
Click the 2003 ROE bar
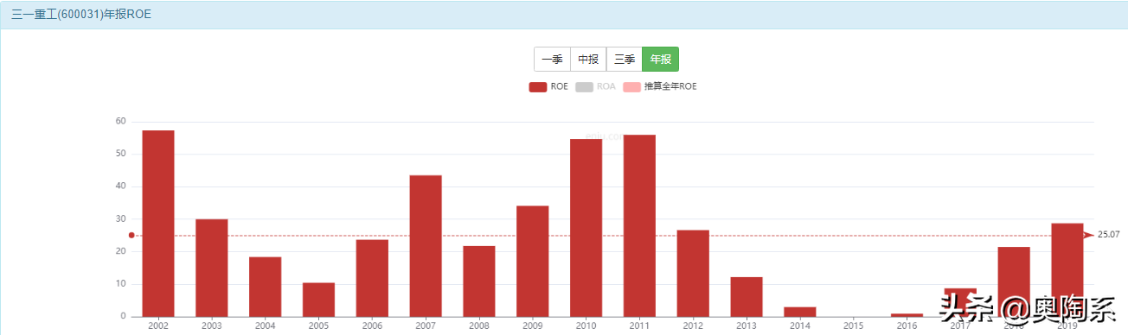(x=212, y=268)
